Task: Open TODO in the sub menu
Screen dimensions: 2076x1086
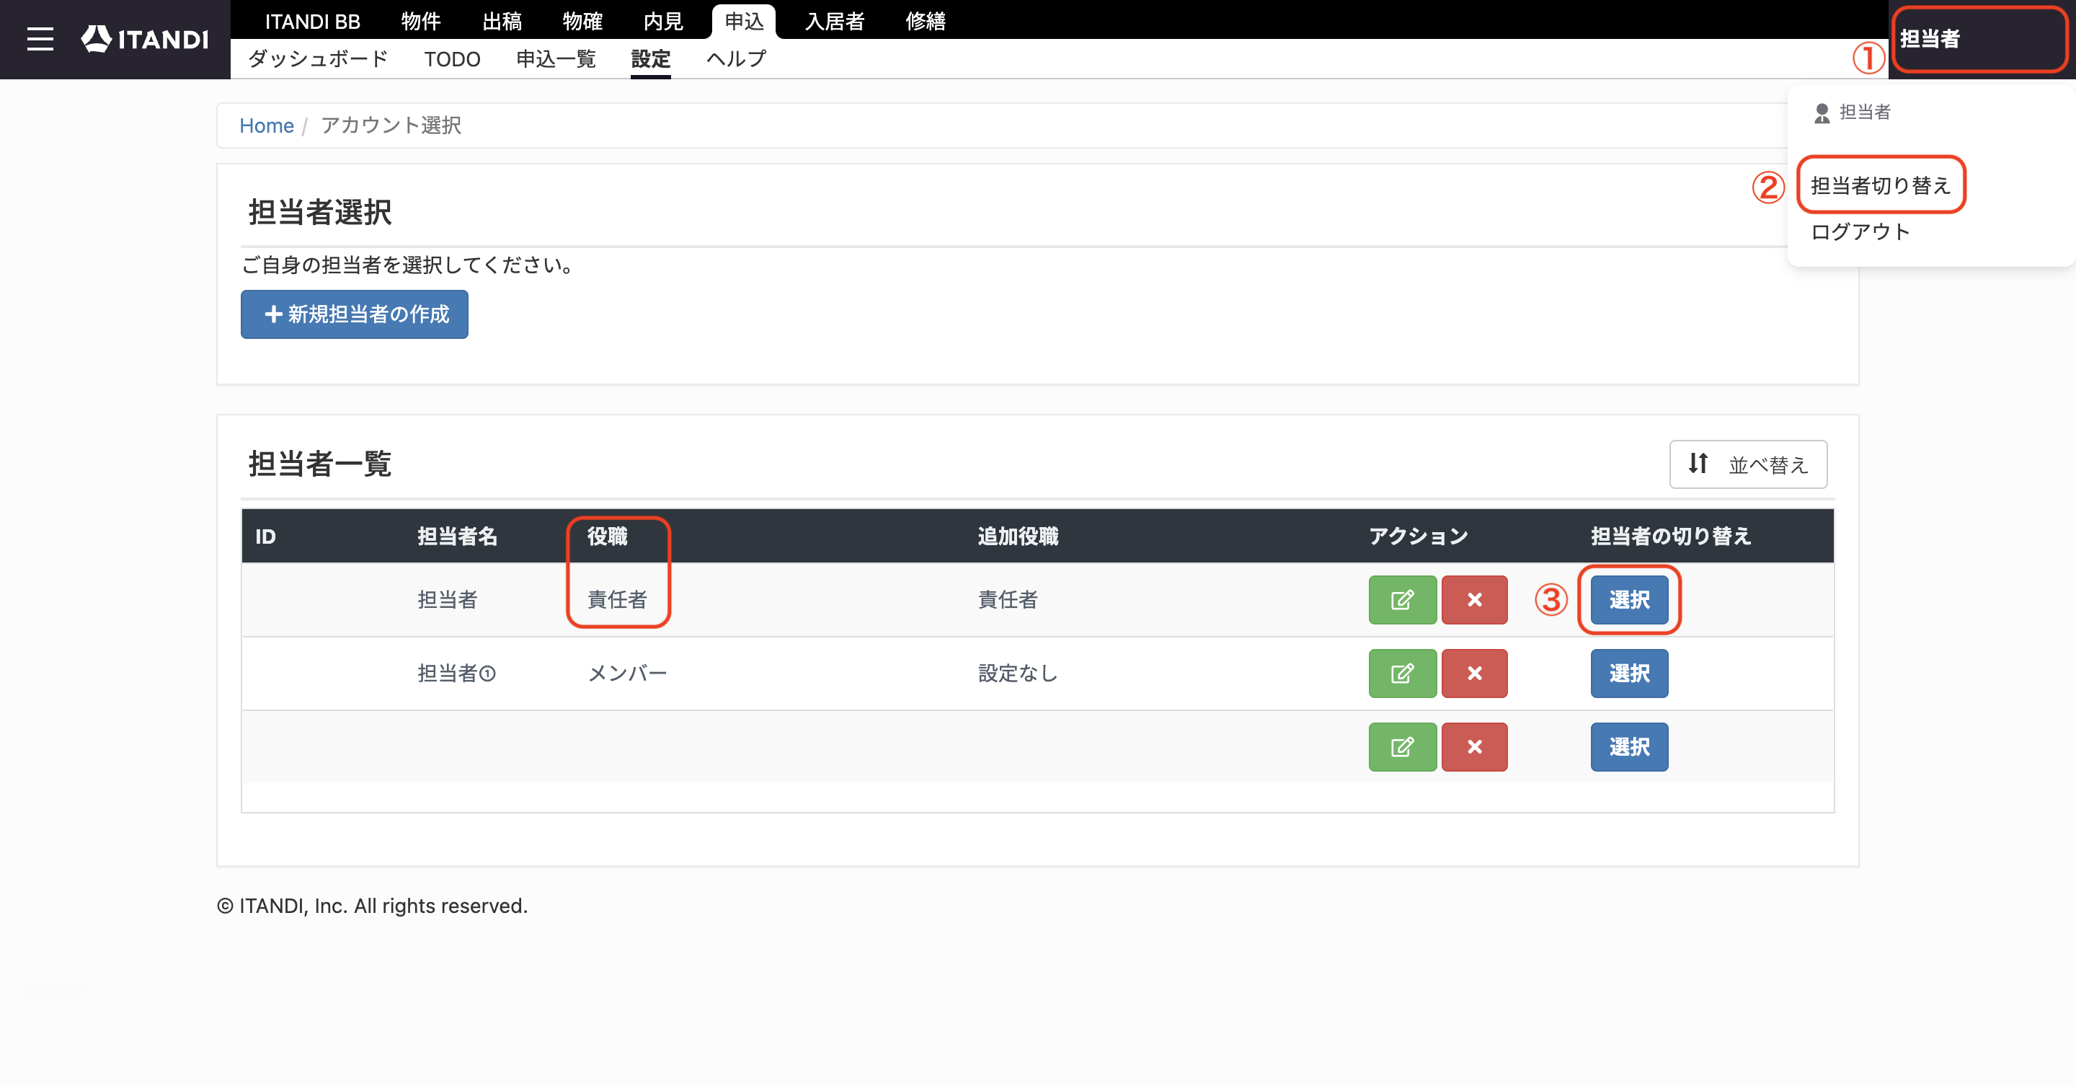Action: click(452, 59)
